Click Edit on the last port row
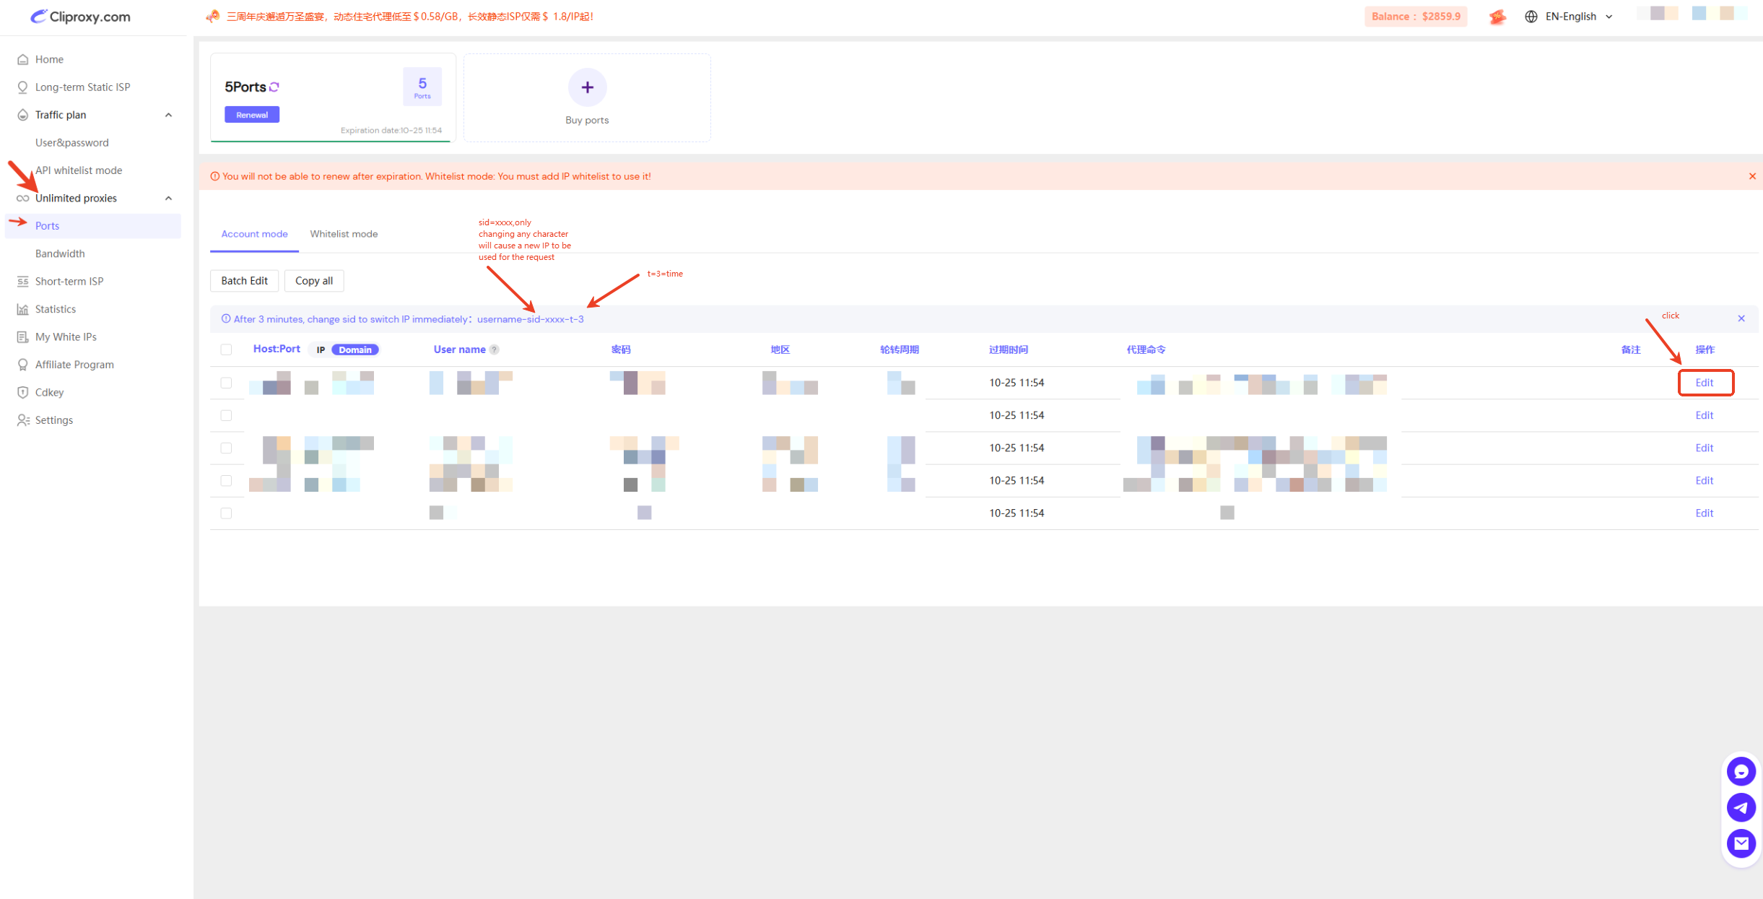The image size is (1763, 899). pos(1704,513)
